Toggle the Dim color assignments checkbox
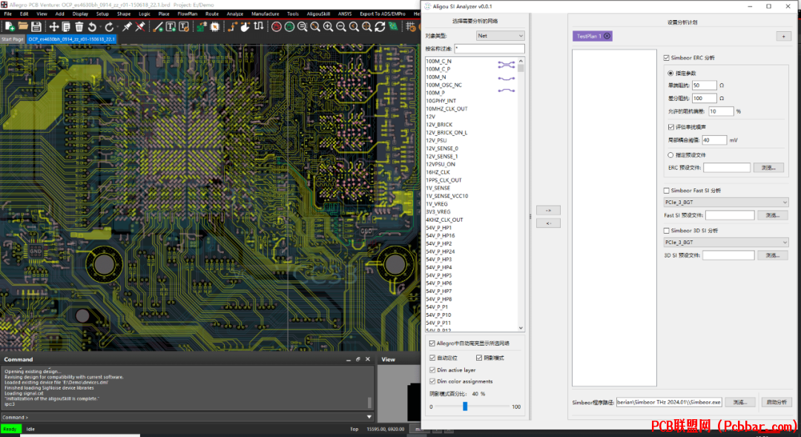Image resolution: width=801 pixels, height=437 pixels. (432, 381)
